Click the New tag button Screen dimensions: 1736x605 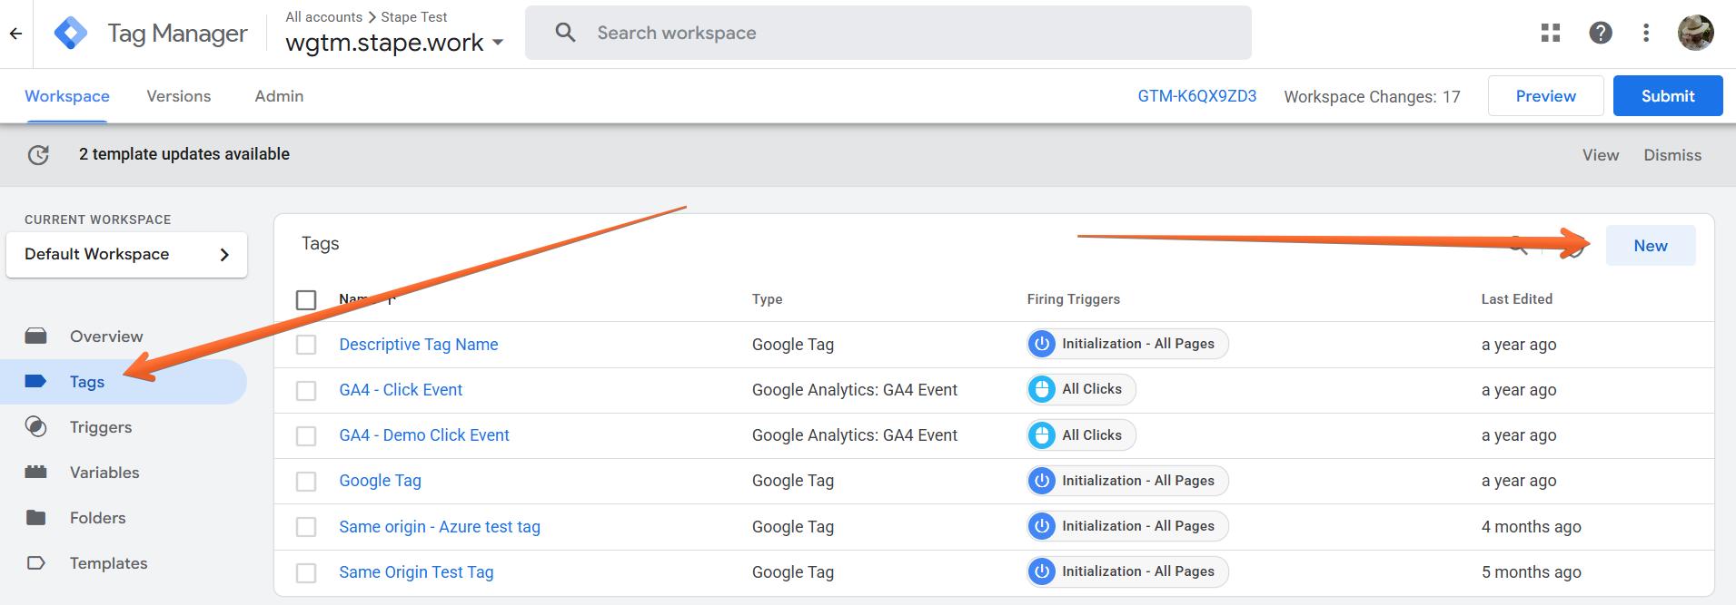click(1651, 246)
